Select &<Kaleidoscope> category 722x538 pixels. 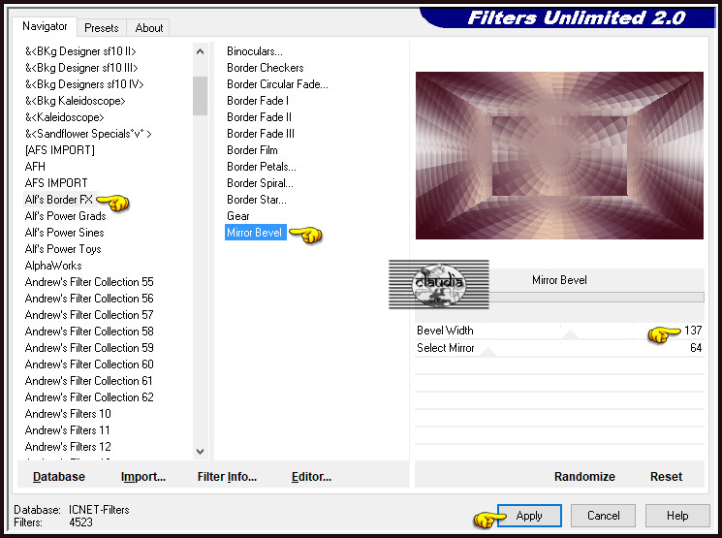[x=65, y=117]
